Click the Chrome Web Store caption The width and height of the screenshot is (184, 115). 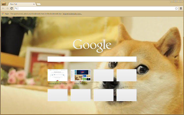(x=80, y=84)
